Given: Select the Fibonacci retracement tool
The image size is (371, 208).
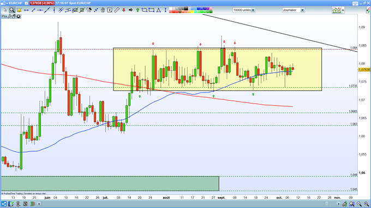Looking at the screenshot, I should [75, 10].
